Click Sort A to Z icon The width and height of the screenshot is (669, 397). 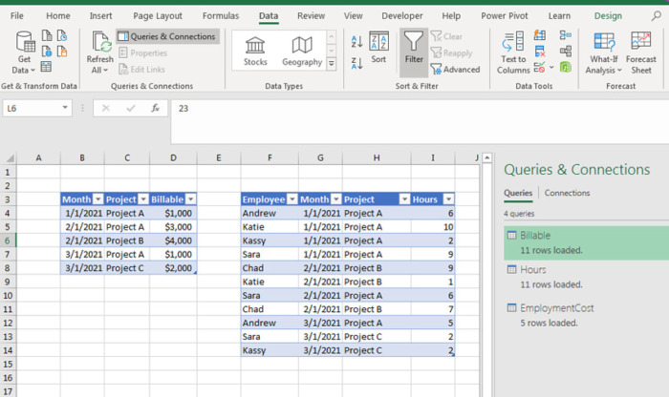(x=356, y=42)
